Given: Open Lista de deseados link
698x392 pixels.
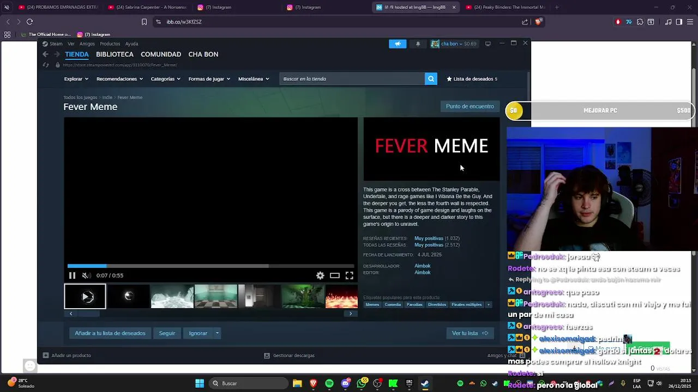Looking at the screenshot, I should coord(472,79).
